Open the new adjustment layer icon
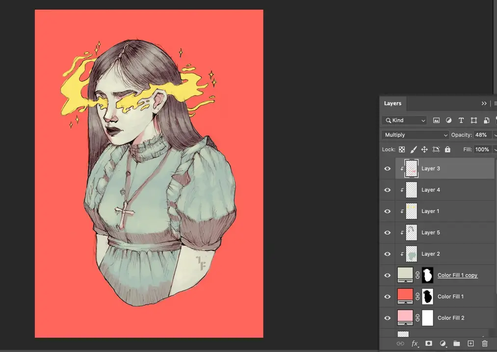 tap(443, 343)
